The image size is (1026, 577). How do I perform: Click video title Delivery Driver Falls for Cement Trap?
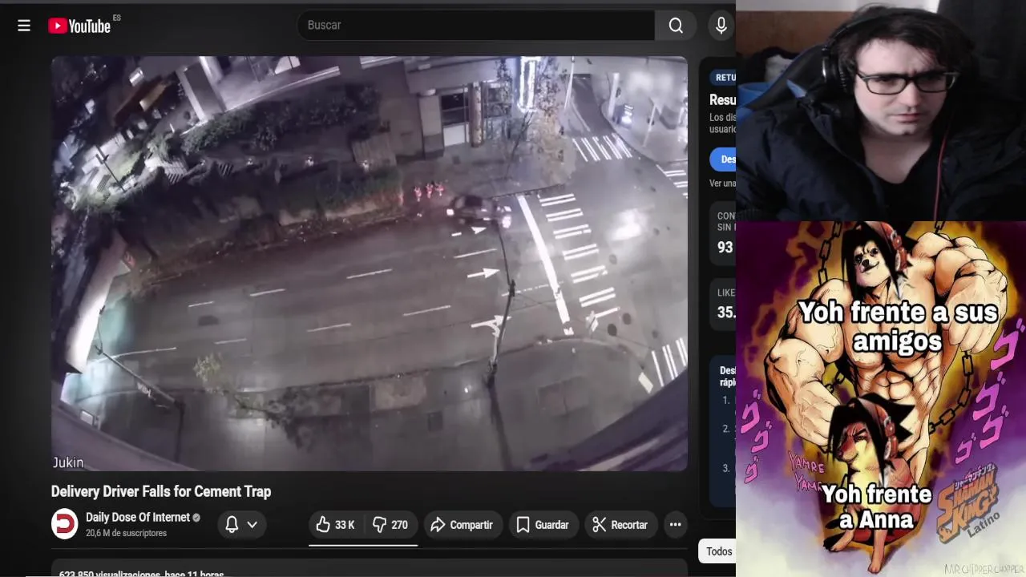point(161,491)
